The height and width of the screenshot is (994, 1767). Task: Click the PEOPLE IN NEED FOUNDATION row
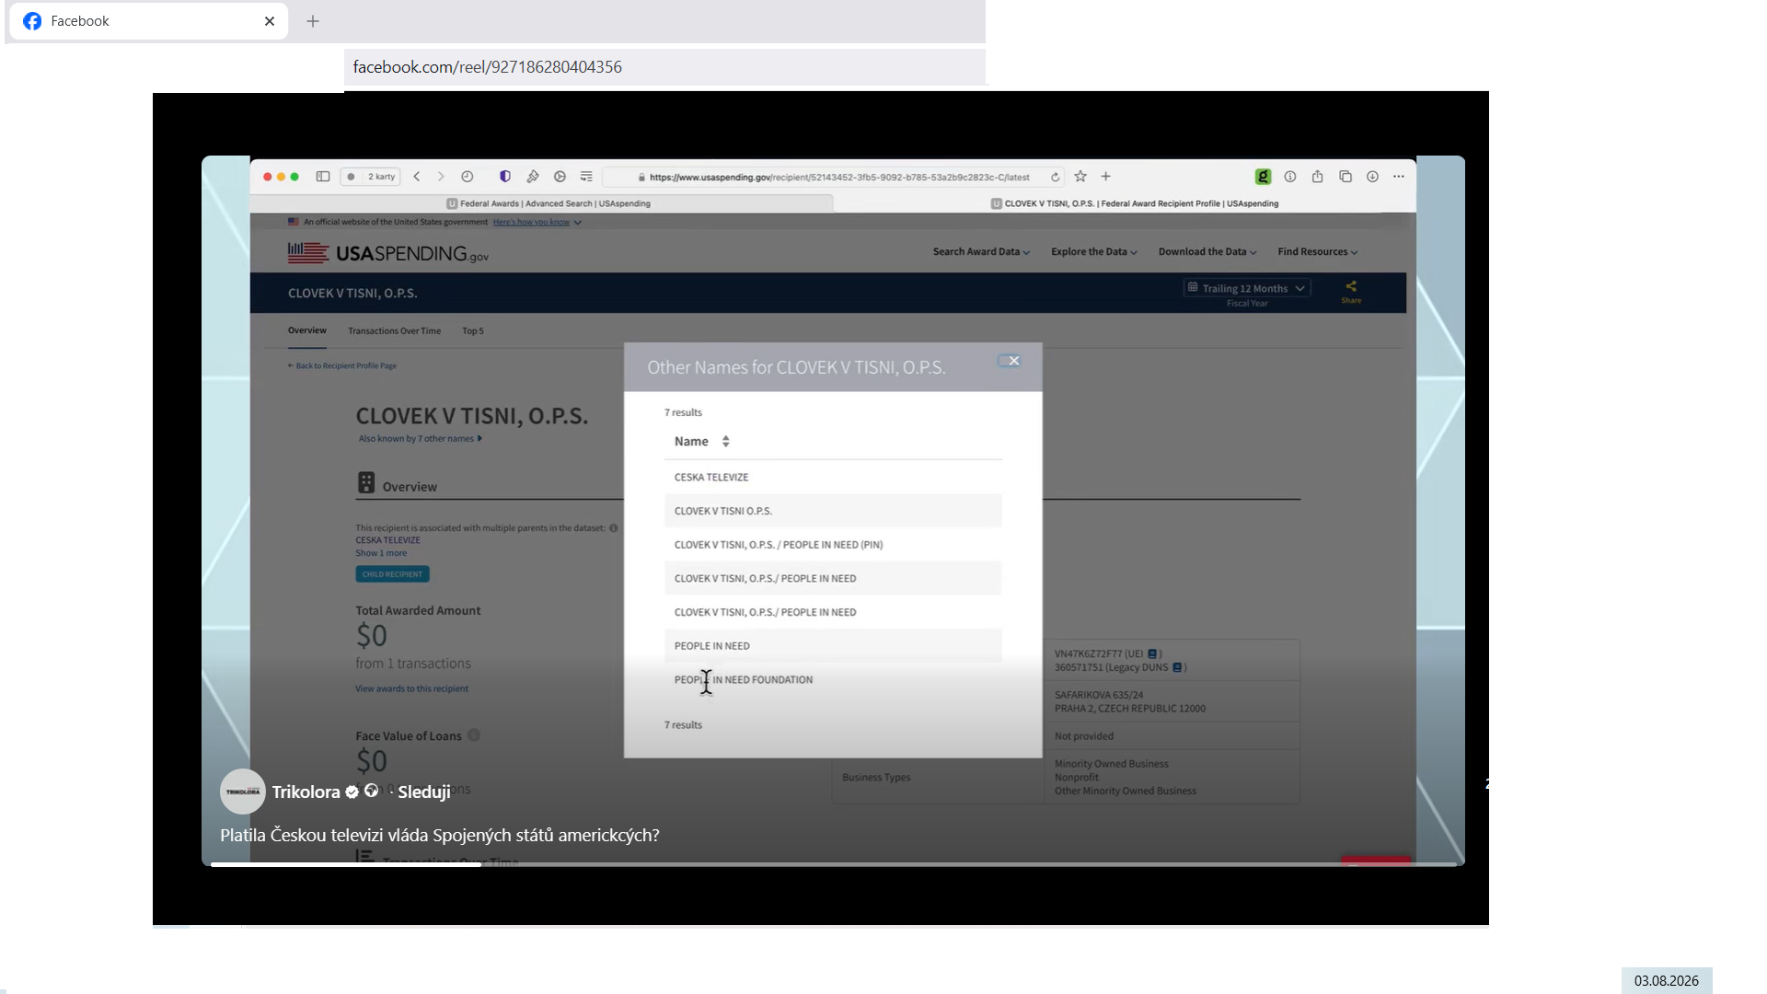click(833, 680)
